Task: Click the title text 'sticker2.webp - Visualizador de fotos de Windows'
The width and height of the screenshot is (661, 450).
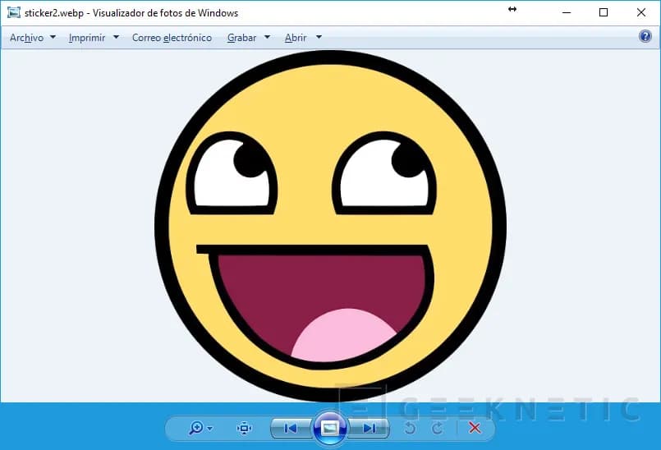Action: [131, 13]
